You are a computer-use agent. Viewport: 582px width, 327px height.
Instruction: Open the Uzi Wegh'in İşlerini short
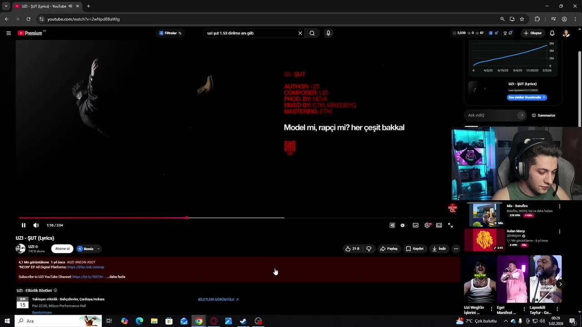480,279
